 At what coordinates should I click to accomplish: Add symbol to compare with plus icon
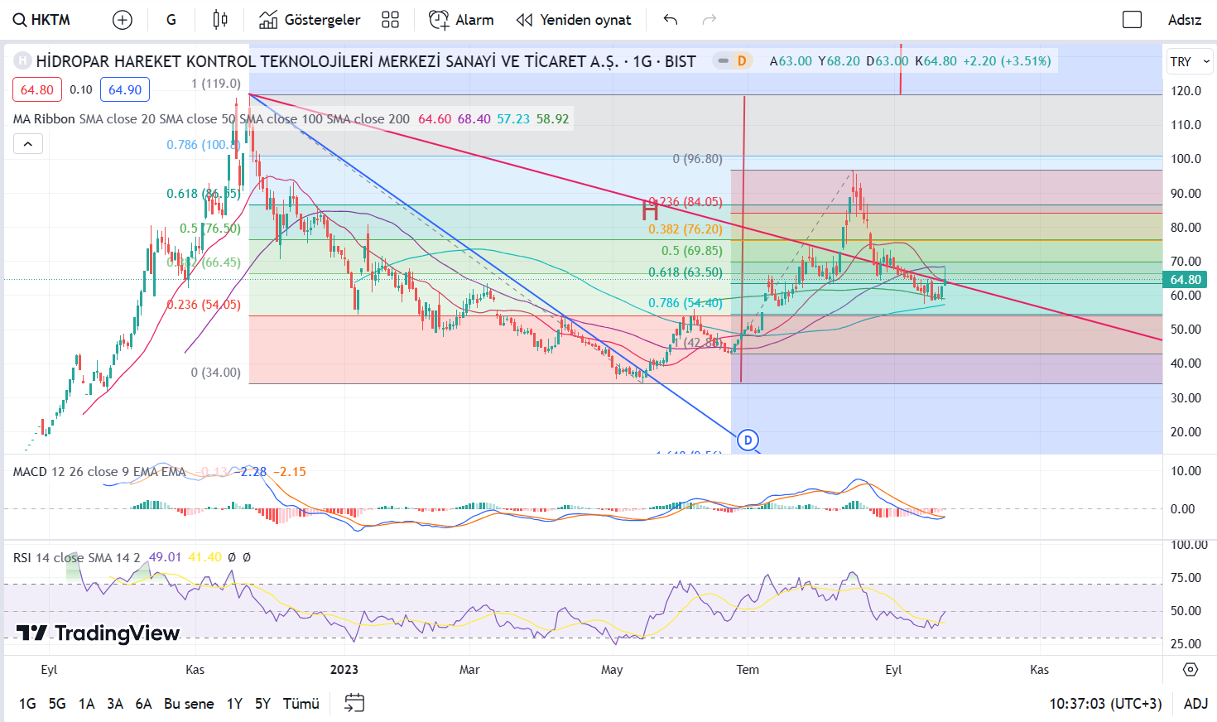pyautogui.click(x=123, y=20)
